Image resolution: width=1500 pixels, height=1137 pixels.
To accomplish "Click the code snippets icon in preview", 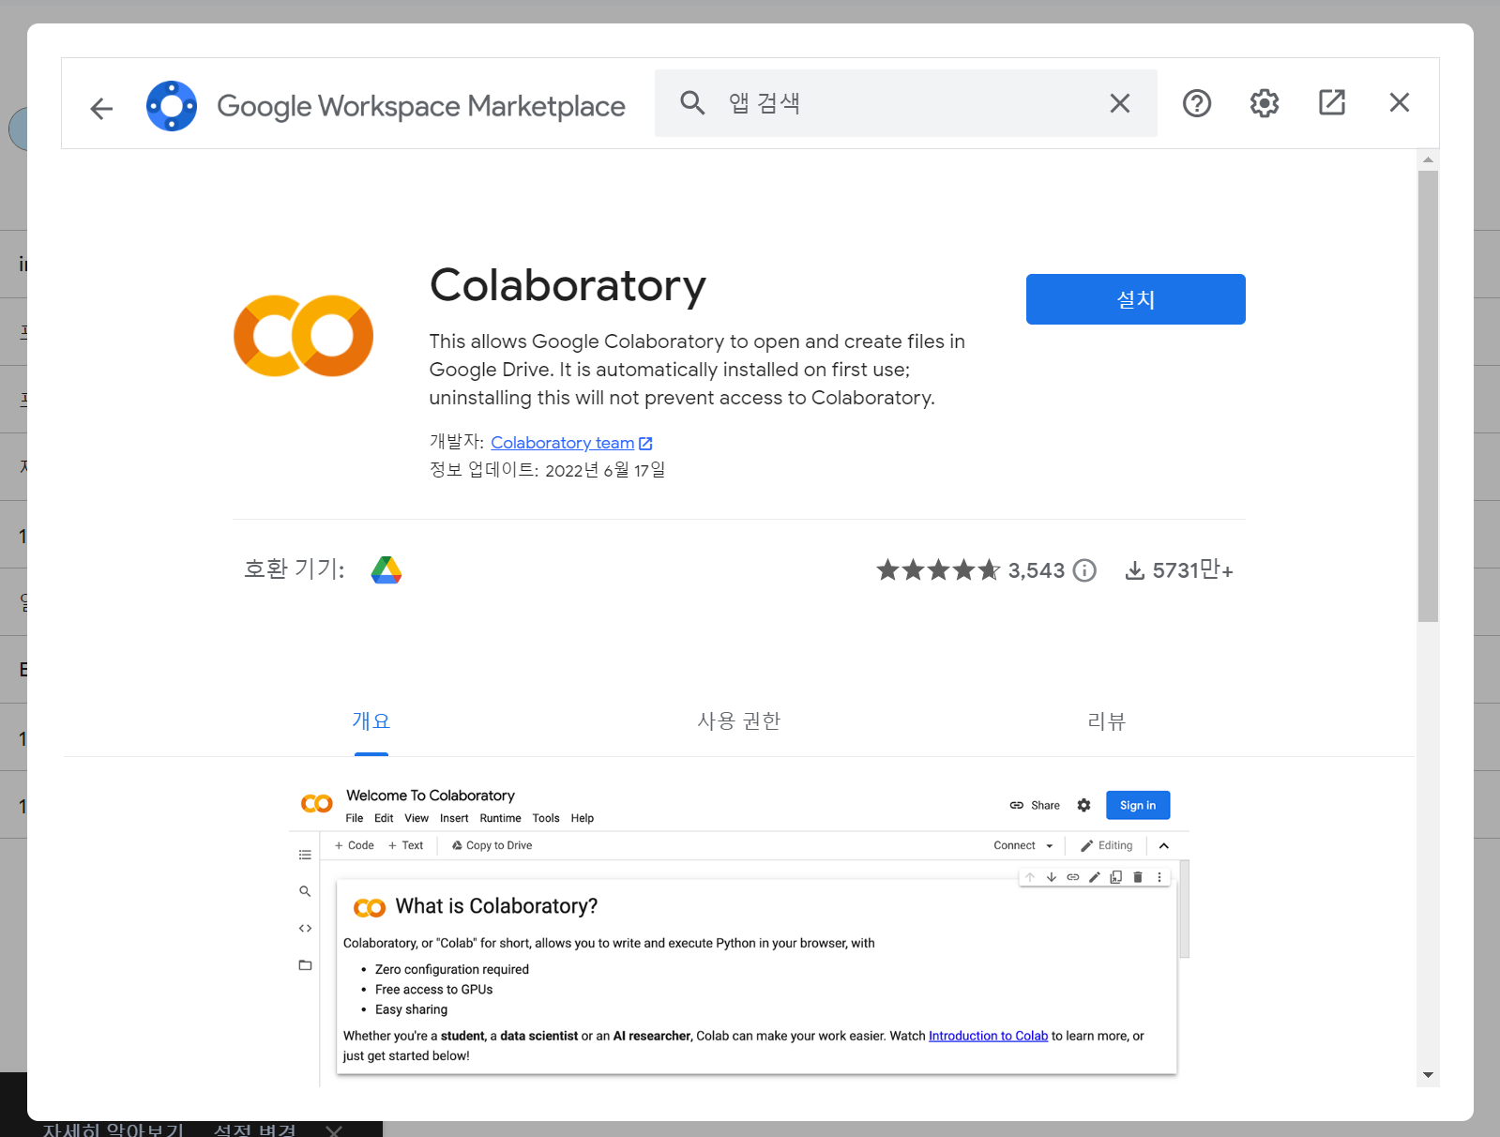I will 305,929.
